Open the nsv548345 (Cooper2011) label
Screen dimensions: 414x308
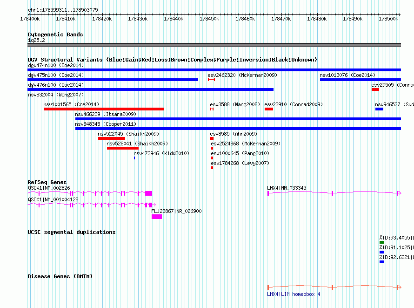pyautogui.click(x=106, y=124)
